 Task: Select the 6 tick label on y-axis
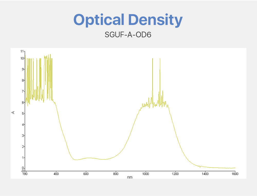click(23, 102)
